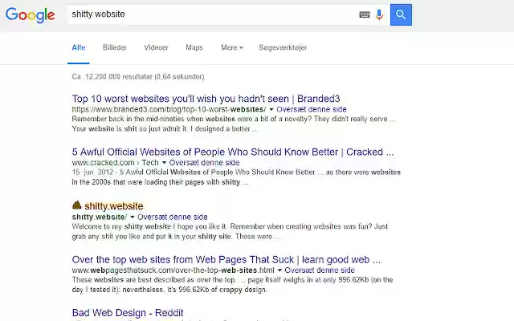Open '5 Awful Official Websites' Cracked result
Viewport: 514px width, 321px height.
coord(233,152)
